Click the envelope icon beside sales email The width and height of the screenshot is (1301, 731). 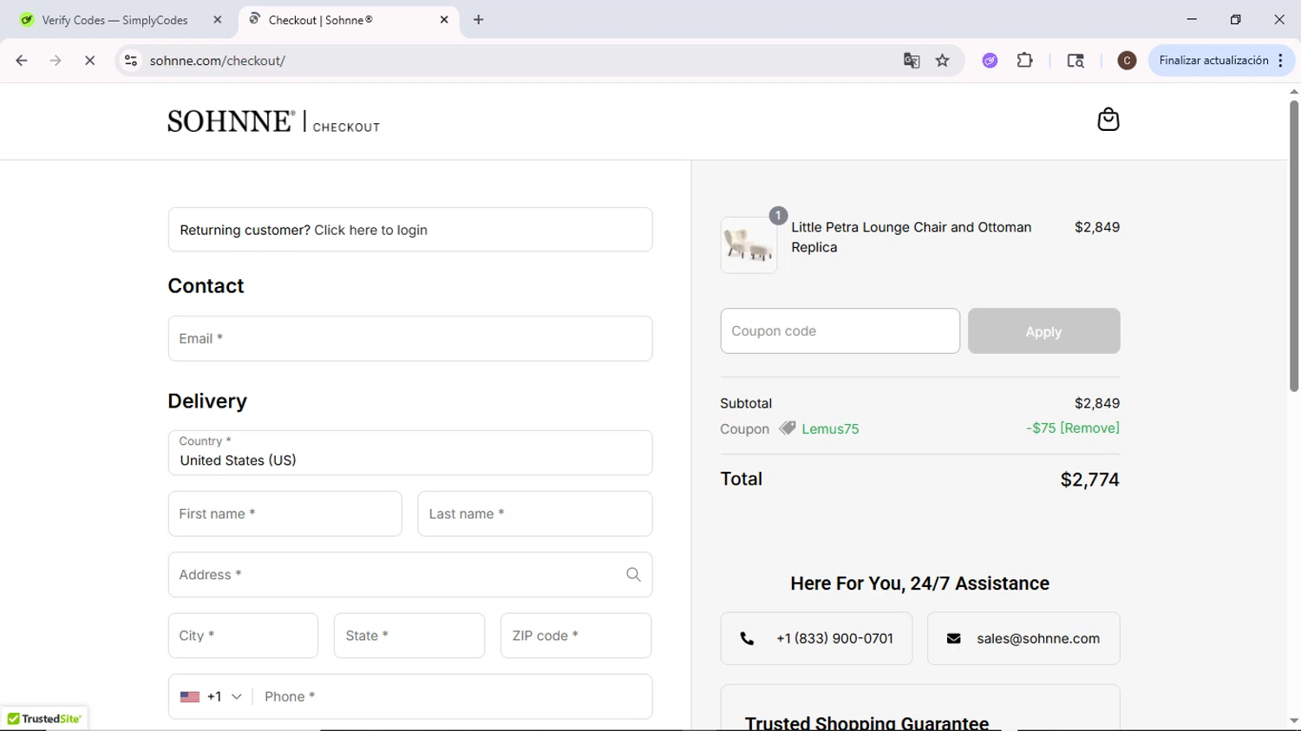(953, 638)
